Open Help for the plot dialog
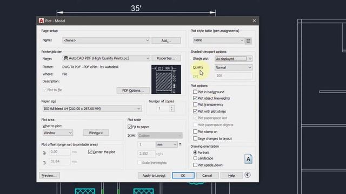Viewport: 346px width, 194px height. [231, 176]
